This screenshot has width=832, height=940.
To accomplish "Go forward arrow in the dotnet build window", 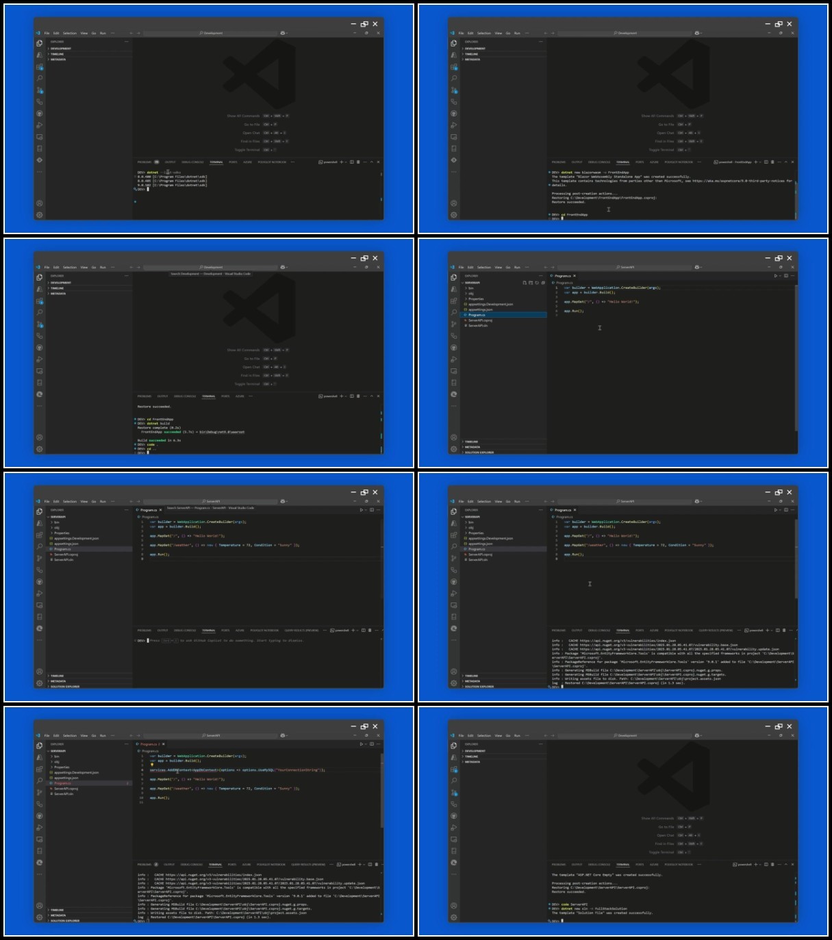I will [138, 267].
